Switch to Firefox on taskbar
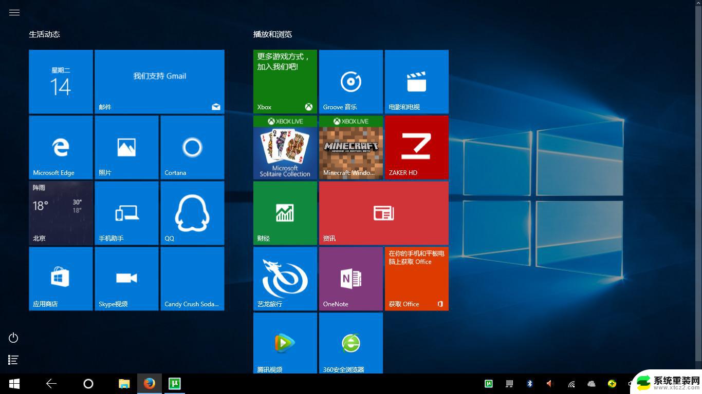702x394 pixels. click(x=150, y=384)
